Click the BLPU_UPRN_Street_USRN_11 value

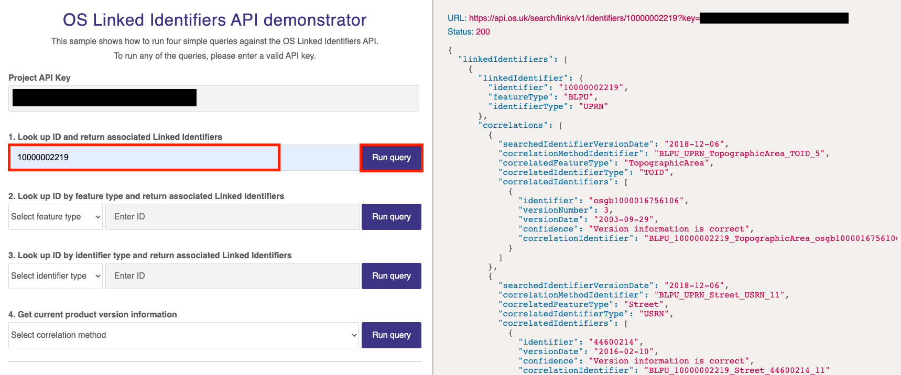(720, 295)
